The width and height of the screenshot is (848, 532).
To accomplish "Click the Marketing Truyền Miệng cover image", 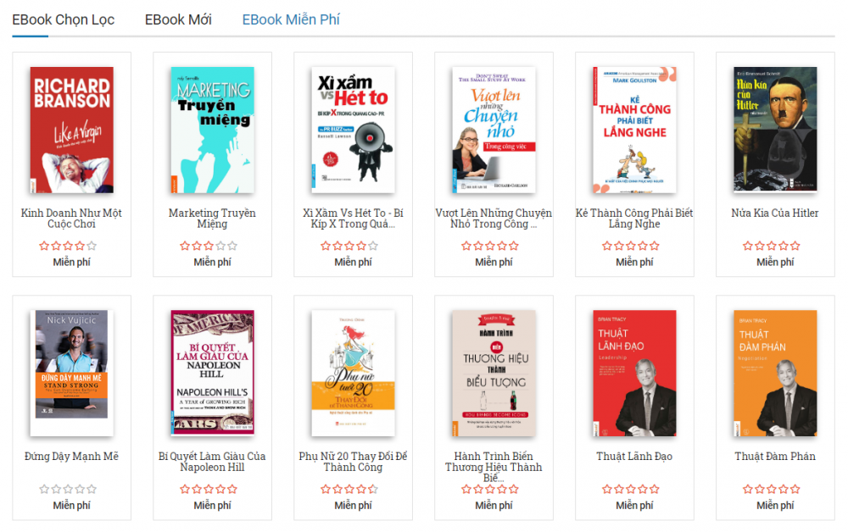I will point(213,130).
